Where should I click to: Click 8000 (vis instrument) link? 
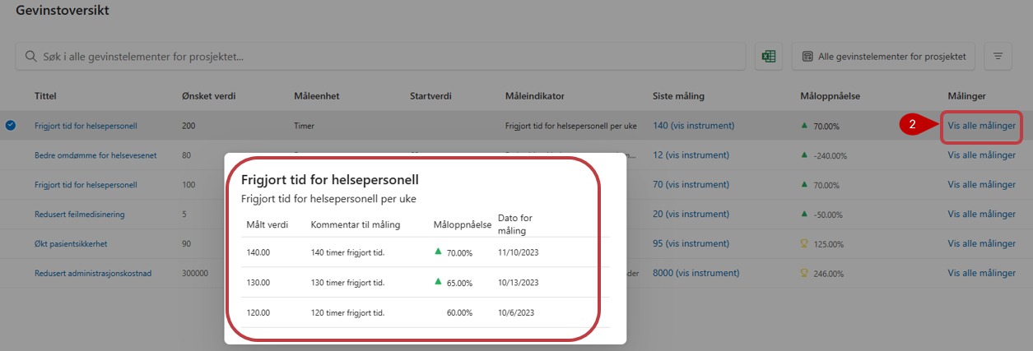click(696, 274)
